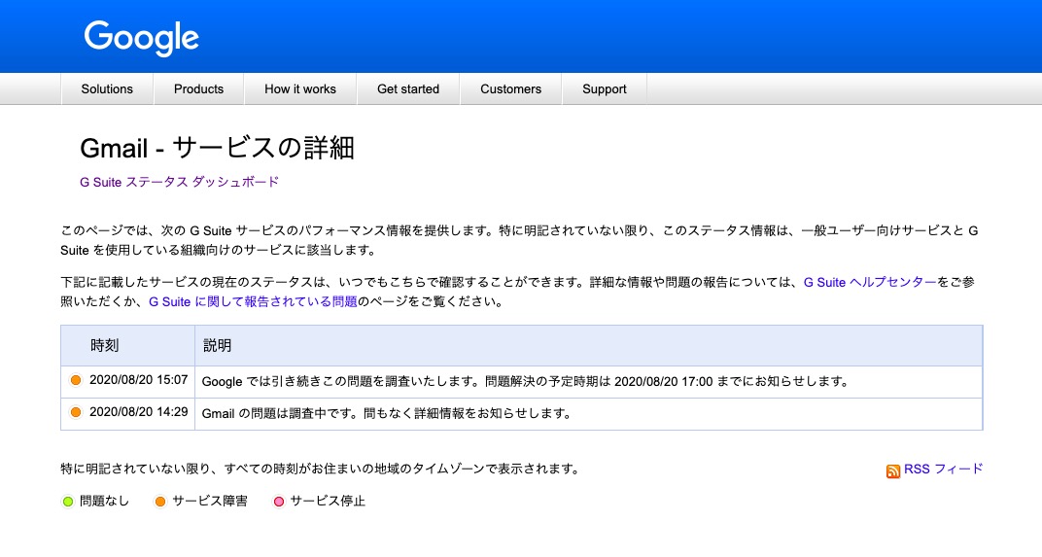The image size is (1042, 557).
Task: Click the Google logo in header
Action: point(142,38)
